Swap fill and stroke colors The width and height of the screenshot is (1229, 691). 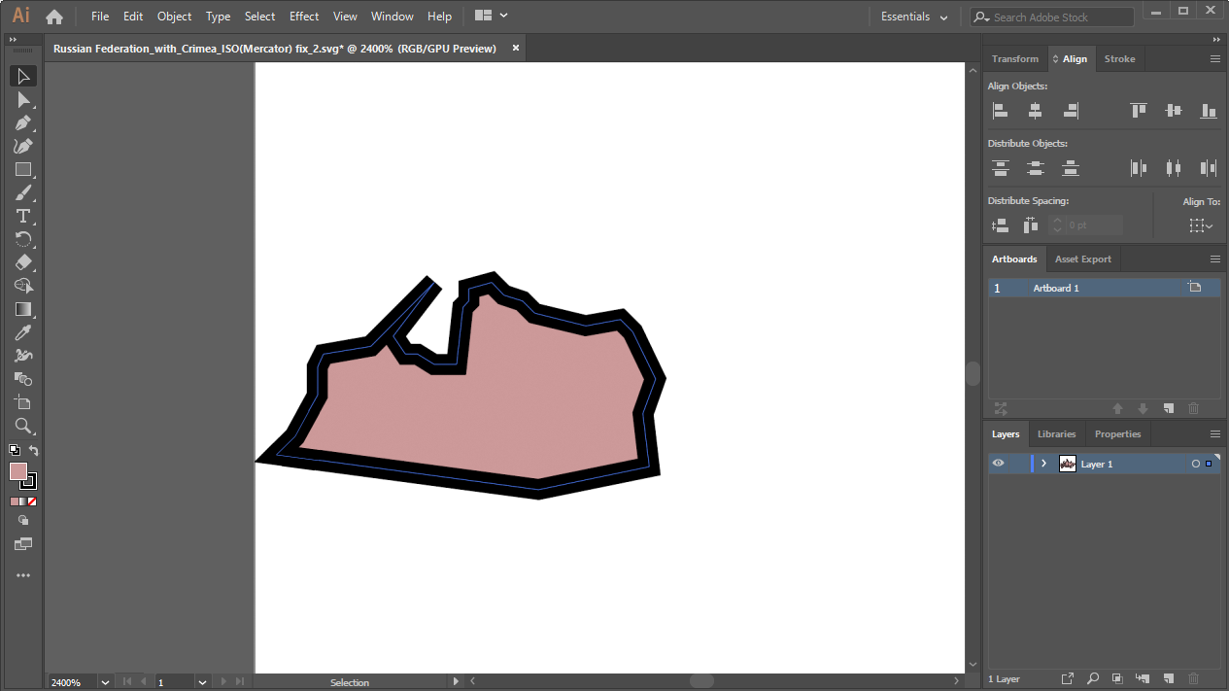click(34, 450)
